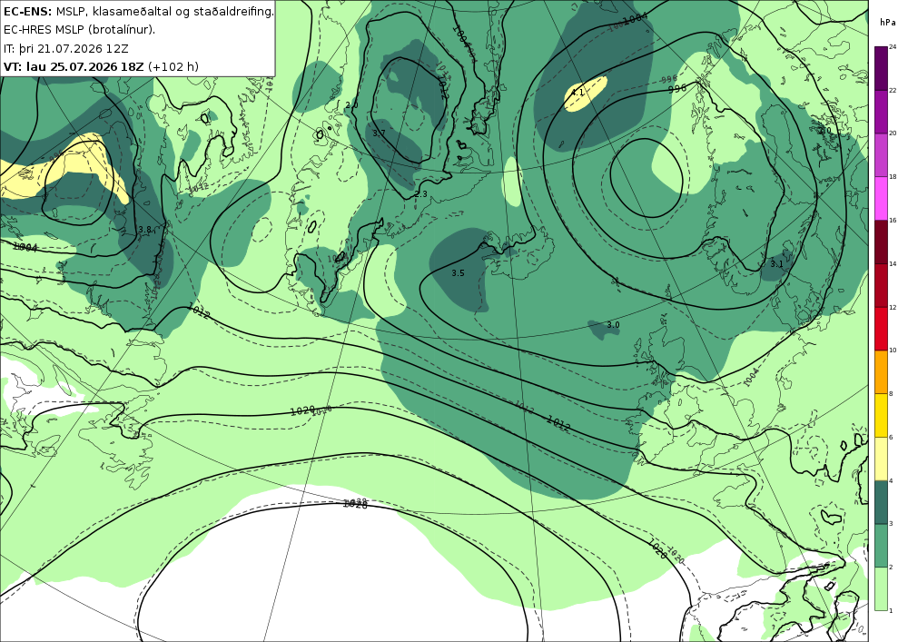Click the 2–3 hPa medium green legend swatch
908x642 pixels.
pos(881,546)
